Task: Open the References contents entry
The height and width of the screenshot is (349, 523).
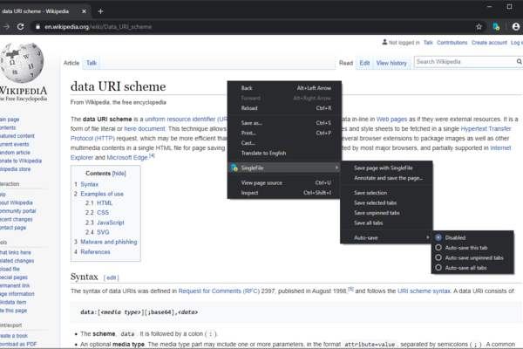Action: [95, 252]
